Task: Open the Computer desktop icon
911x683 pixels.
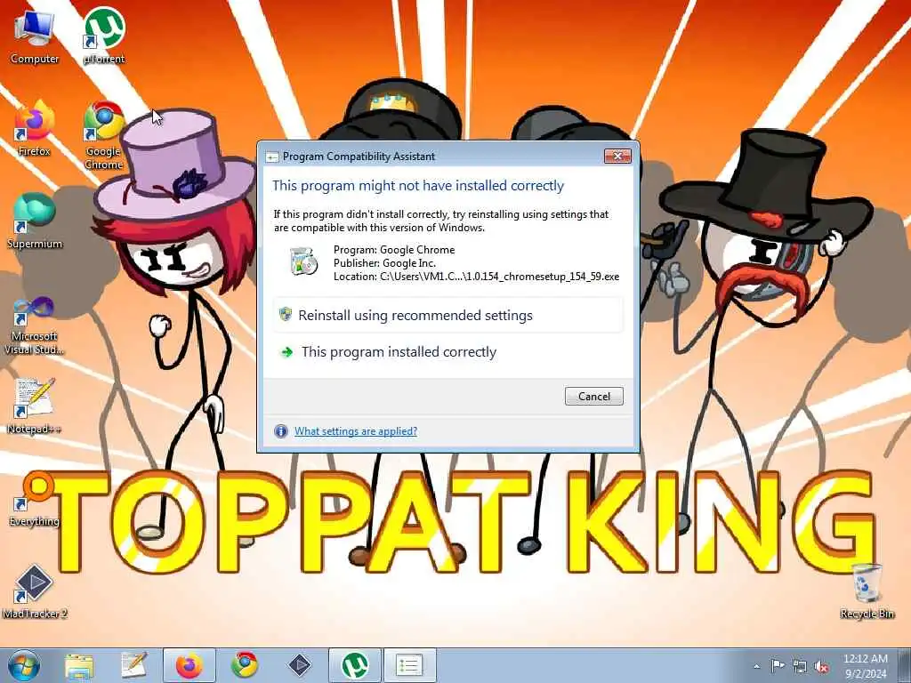Action: [x=35, y=36]
